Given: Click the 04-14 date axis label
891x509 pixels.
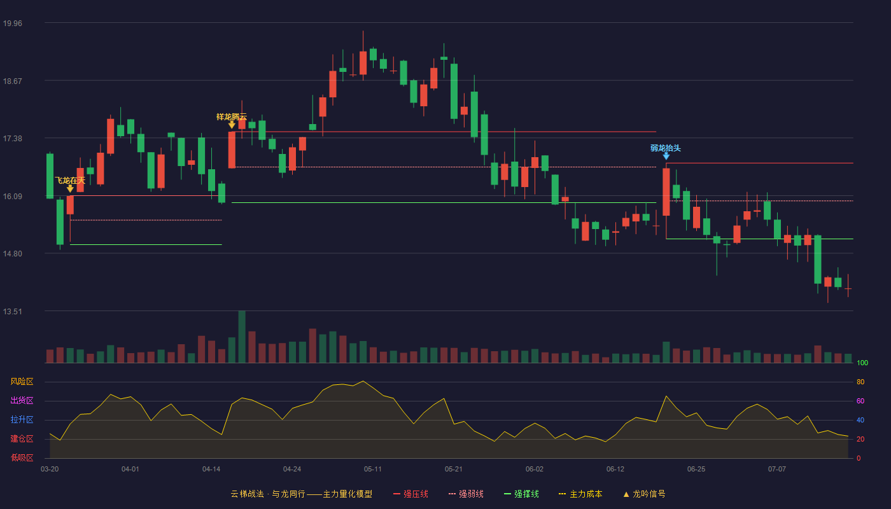Looking at the screenshot, I should coord(211,469).
